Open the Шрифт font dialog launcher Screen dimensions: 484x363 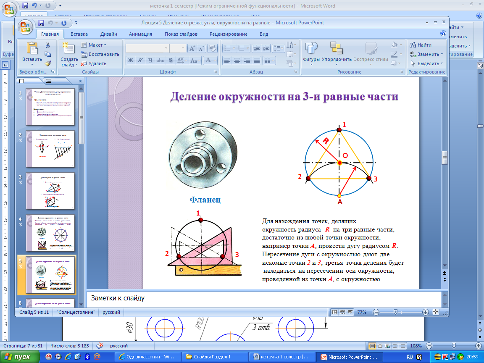pyautogui.click(x=215, y=71)
